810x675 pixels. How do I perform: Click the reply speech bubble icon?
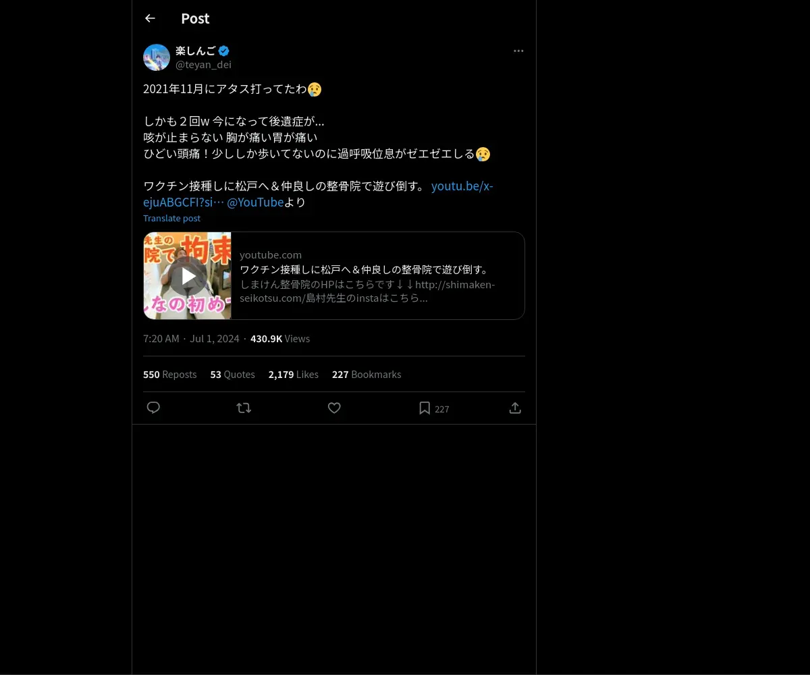153,408
